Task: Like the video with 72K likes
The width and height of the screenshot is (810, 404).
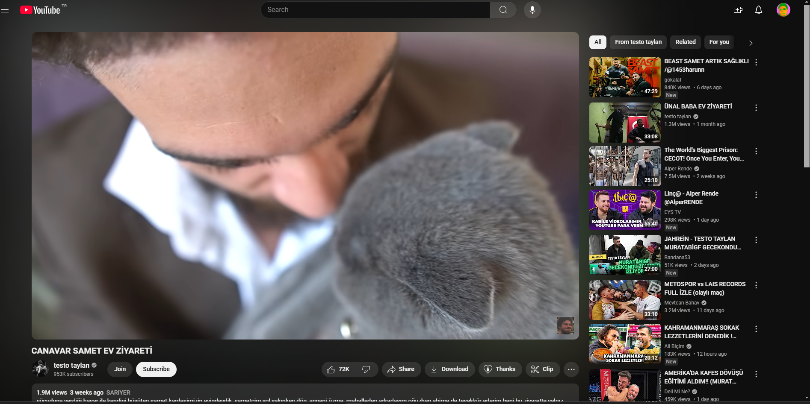Action: tap(338, 369)
